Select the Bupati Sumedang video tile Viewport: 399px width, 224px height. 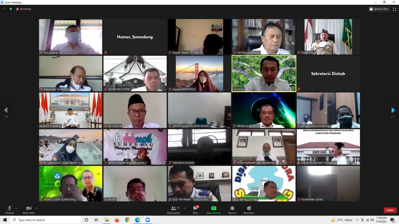(70, 110)
